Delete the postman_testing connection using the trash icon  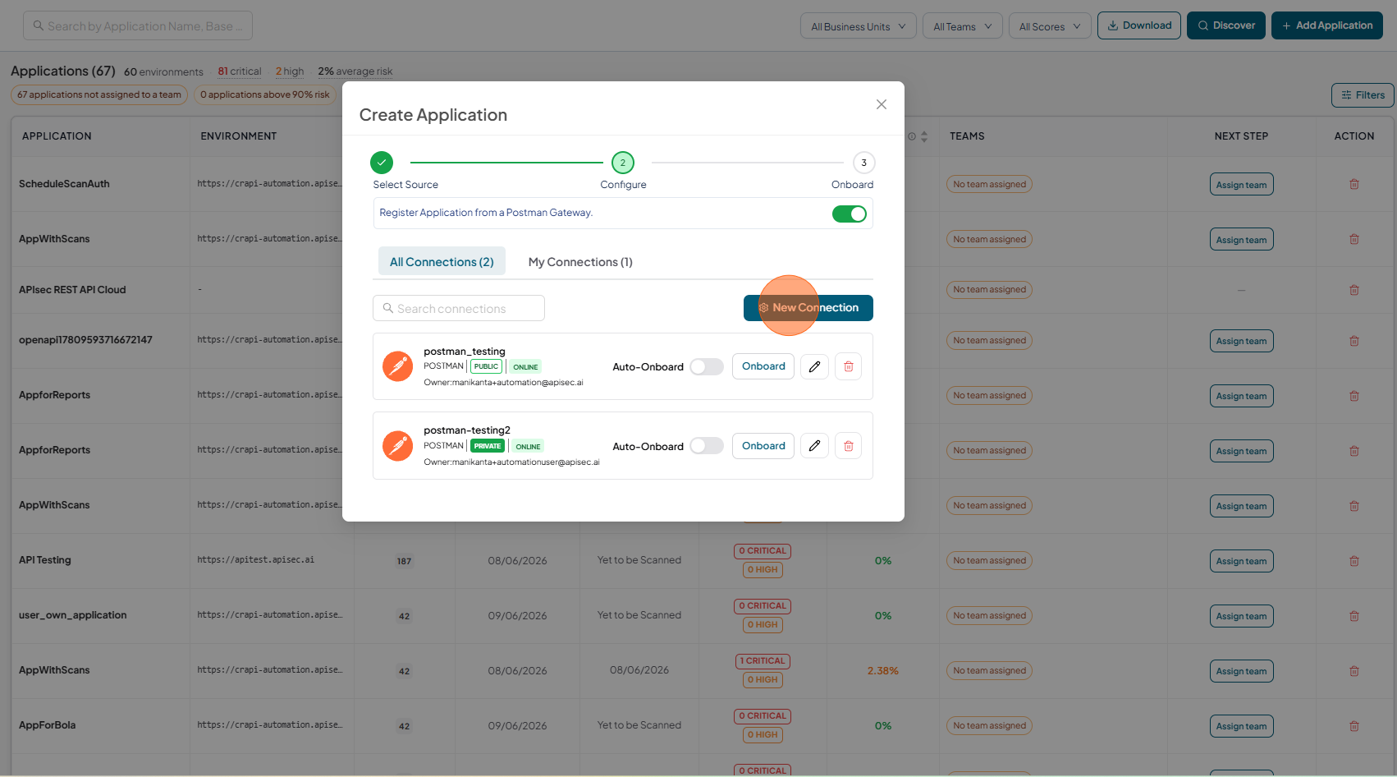pos(849,367)
